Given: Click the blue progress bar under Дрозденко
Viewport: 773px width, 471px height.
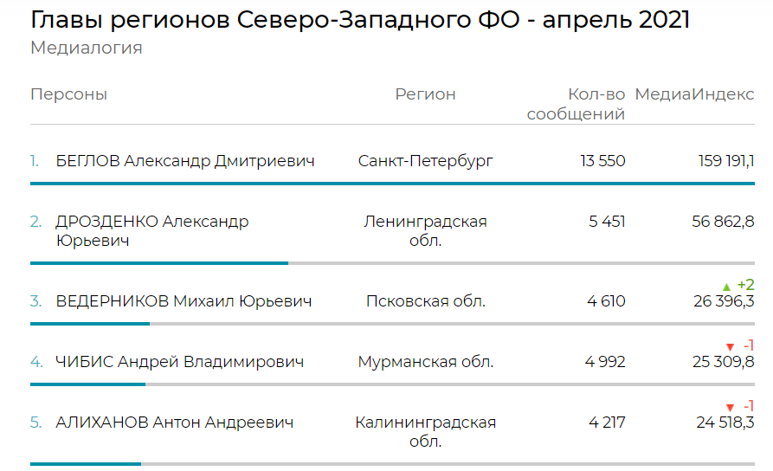Looking at the screenshot, I should coord(159,263).
